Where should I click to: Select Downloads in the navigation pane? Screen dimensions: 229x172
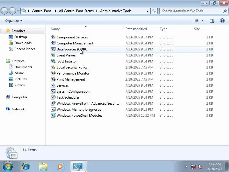[x=23, y=43]
